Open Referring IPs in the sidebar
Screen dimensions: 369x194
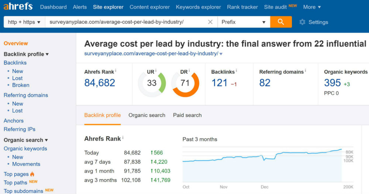coord(20,129)
